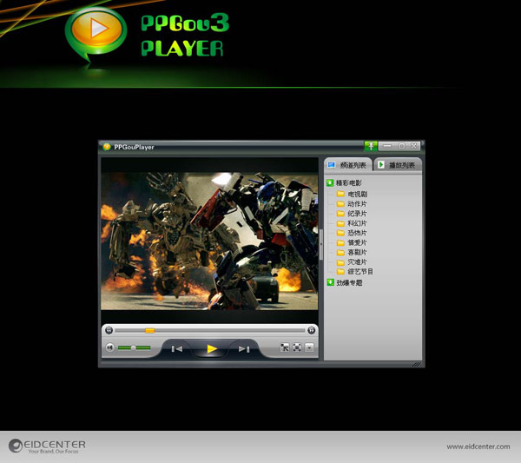Open the 综艺节目 folder

tap(355, 272)
